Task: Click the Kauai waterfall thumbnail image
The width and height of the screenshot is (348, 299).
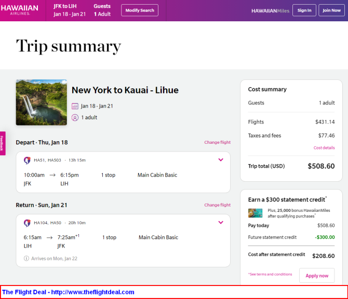Action: pyautogui.click(x=41, y=102)
